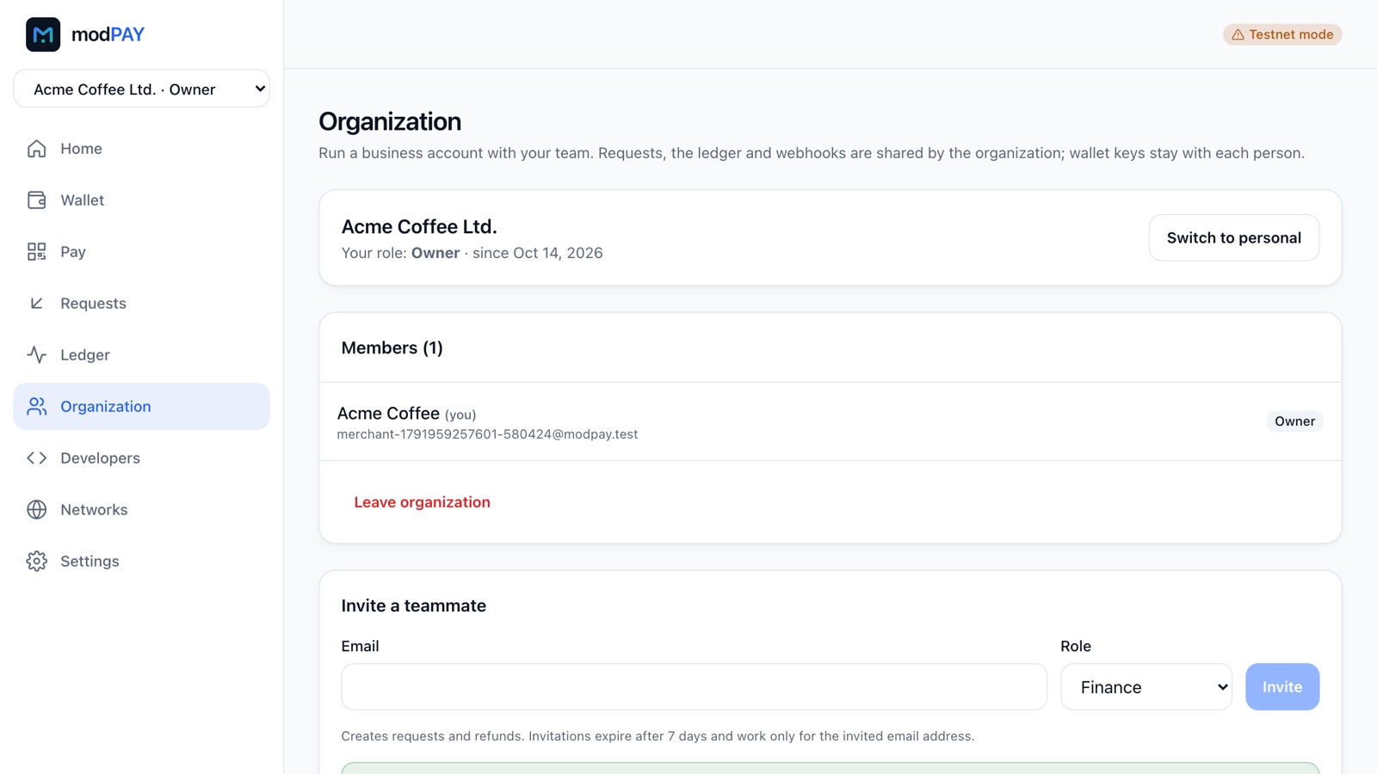Viewport: 1377px width, 774px height.
Task: Click the Acme Coffee Ltd. card title
Action: pos(419,226)
